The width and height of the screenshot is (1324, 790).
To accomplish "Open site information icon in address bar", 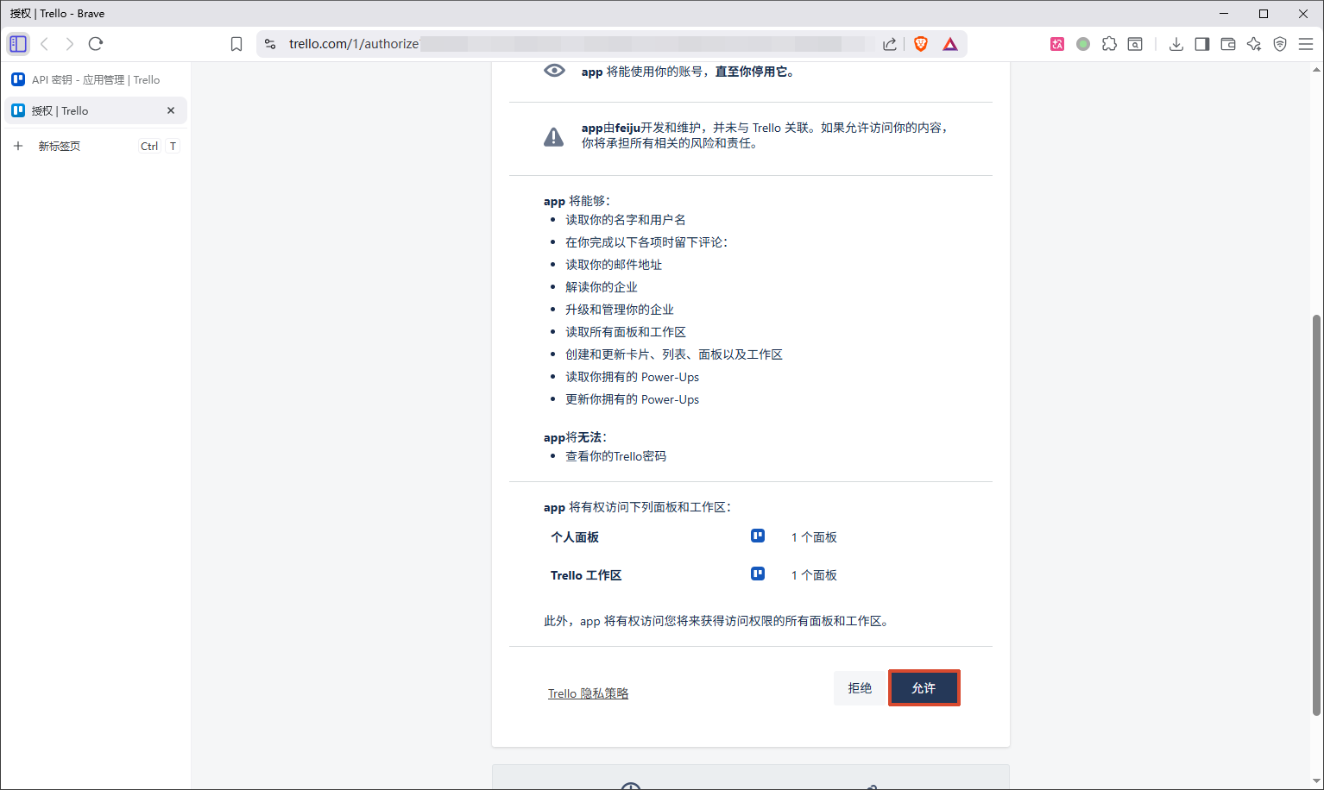I will pyautogui.click(x=270, y=44).
